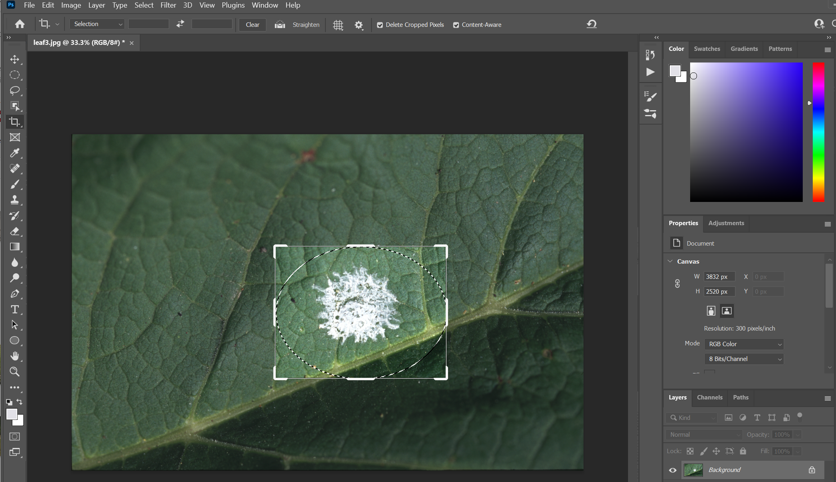Open the Image menu
836x482 pixels.
[x=71, y=5]
